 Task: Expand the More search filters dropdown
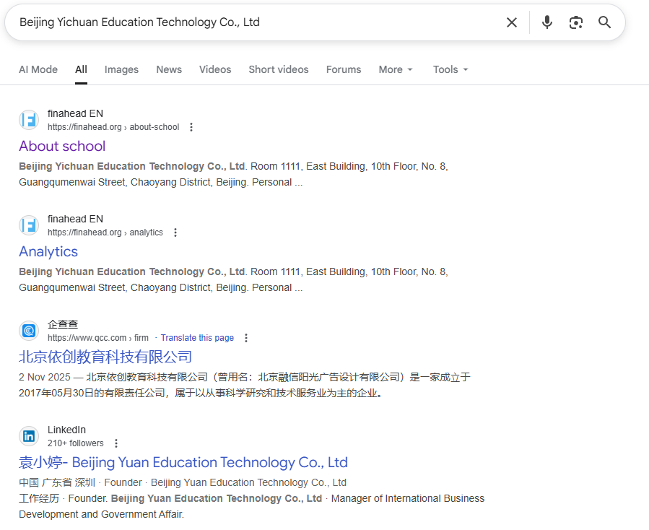[x=396, y=69]
